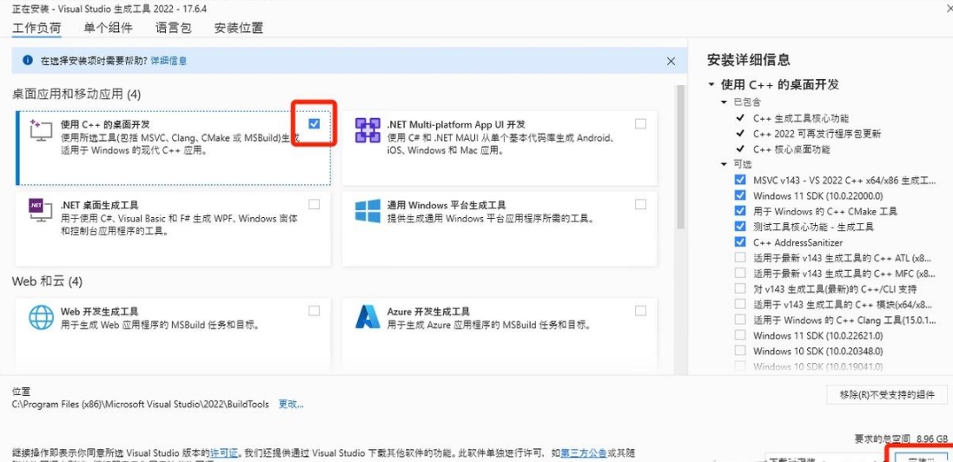
Task: Switch to the 工作负荷 tab
Action: (36, 28)
